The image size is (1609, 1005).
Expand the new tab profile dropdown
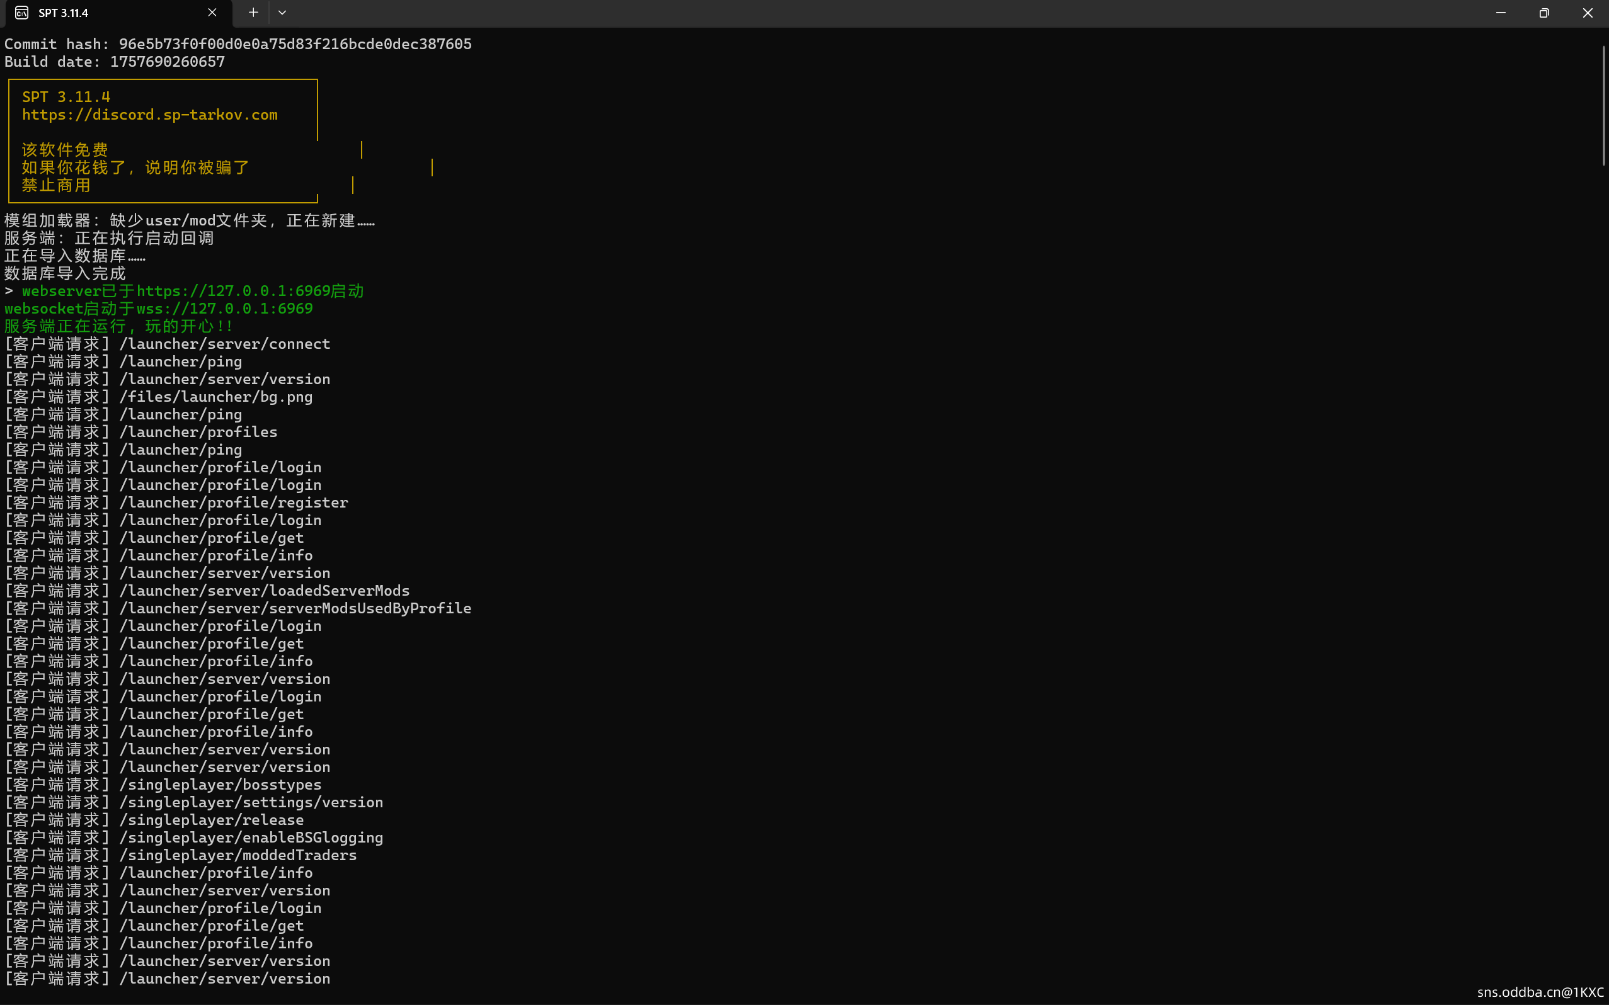(282, 13)
